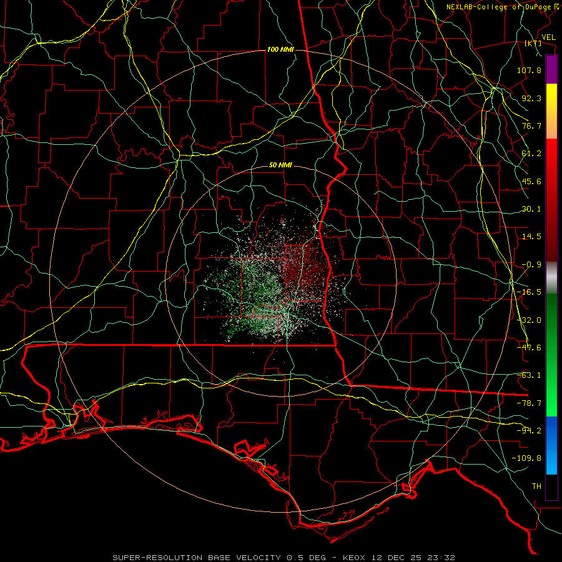
Task: Click the 45.6 velocity scale value
Action: tap(531, 181)
